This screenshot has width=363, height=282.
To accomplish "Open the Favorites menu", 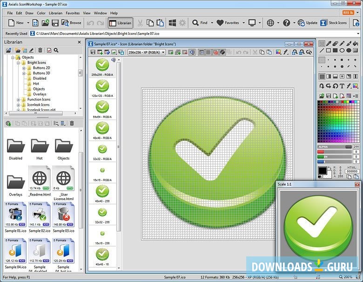I will [73, 13].
